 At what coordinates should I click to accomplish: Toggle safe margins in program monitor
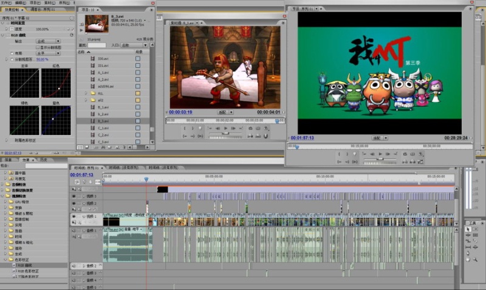[412, 154]
